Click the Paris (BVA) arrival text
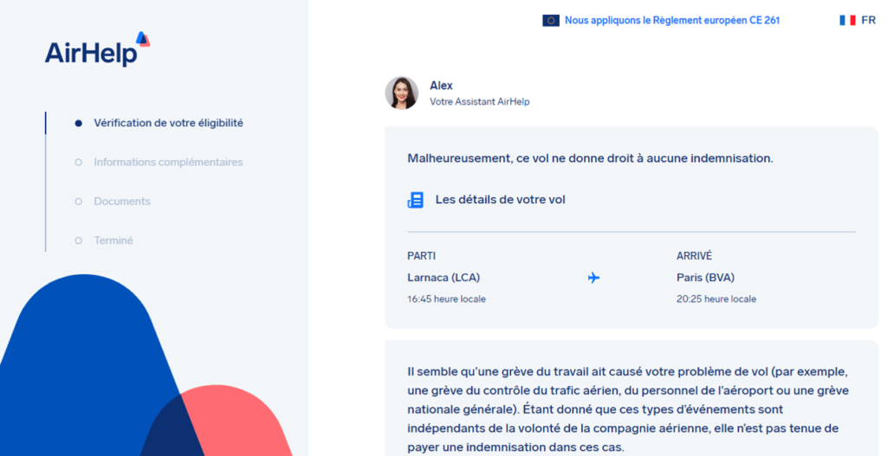 coord(705,278)
